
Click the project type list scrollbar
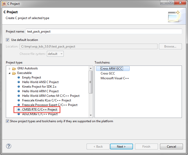coord(90,82)
